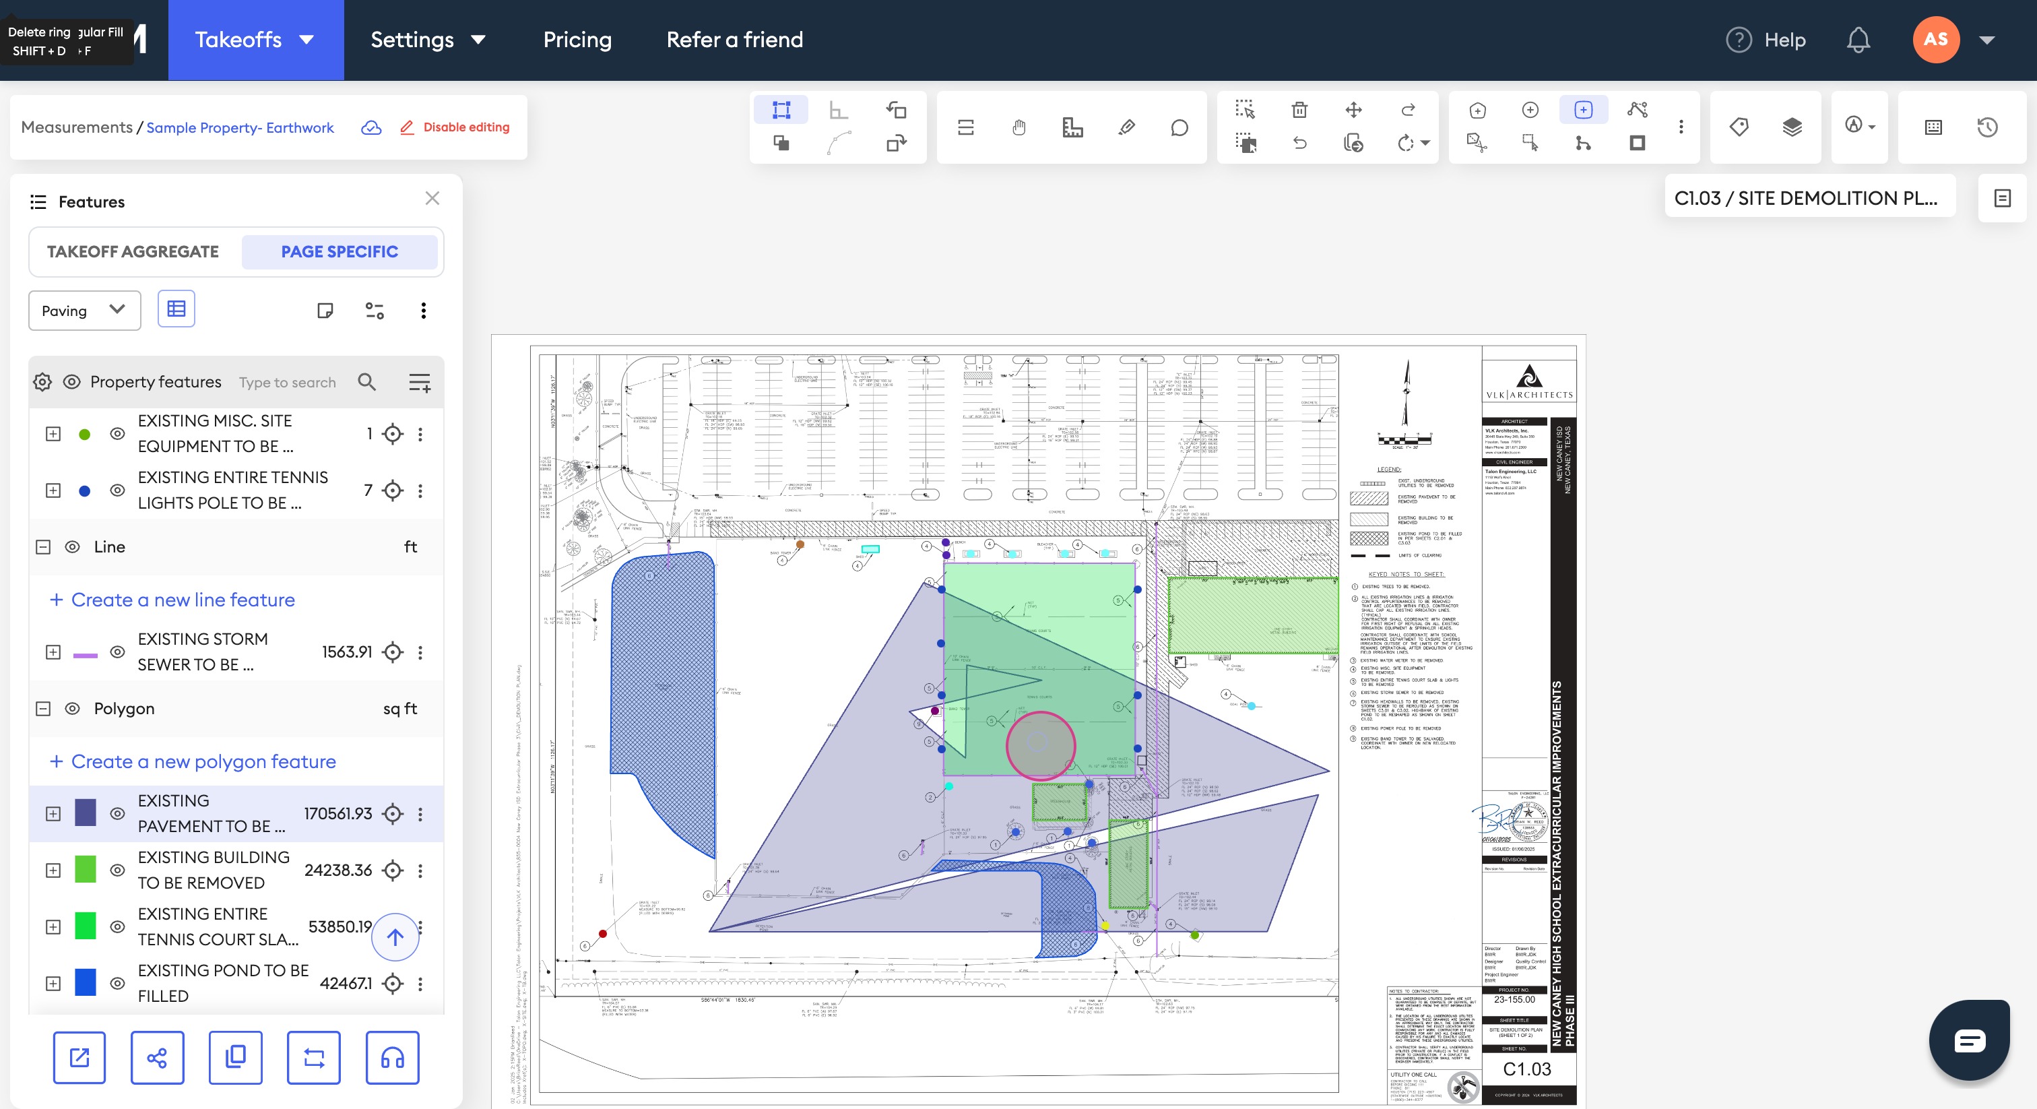Click the comment bubble tool
The image size is (2037, 1109).
click(x=1179, y=127)
